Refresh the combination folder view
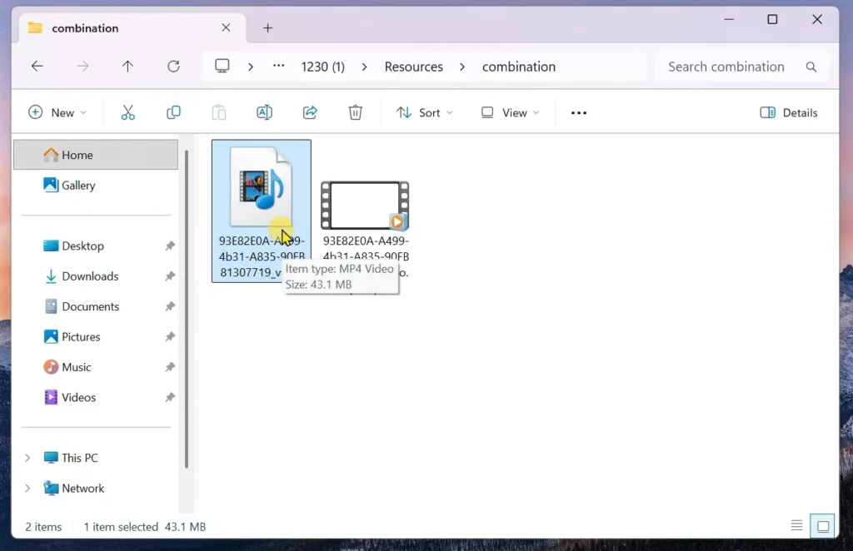The height and width of the screenshot is (551, 853). [x=173, y=67]
